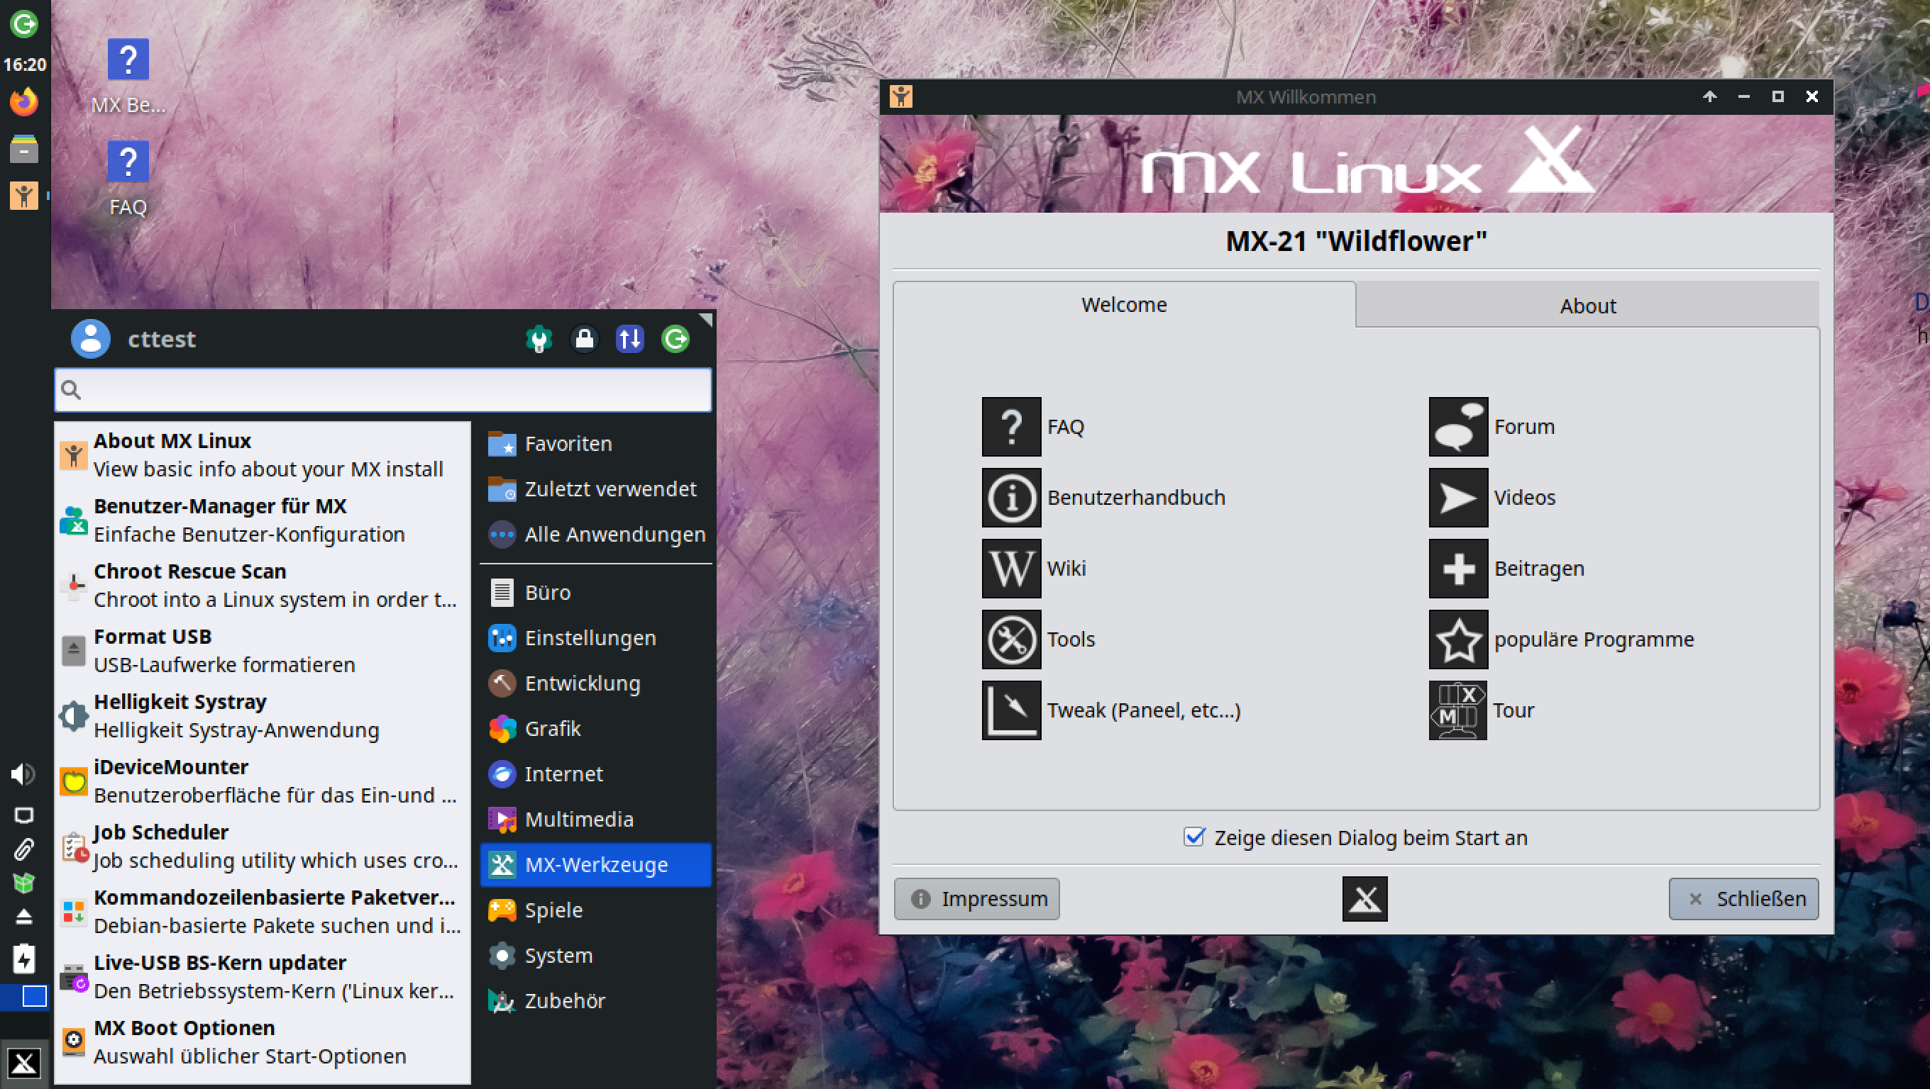
Task: Open the FAQ icon in MX Willkommen
Action: coord(1010,427)
